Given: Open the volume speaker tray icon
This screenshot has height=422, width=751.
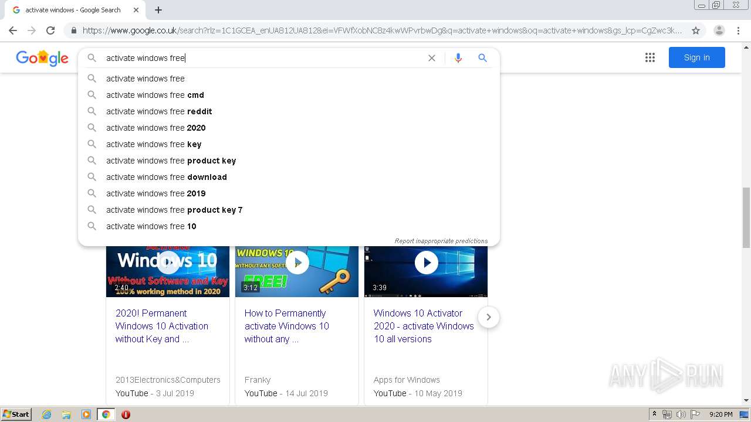Looking at the screenshot, I should click(681, 414).
